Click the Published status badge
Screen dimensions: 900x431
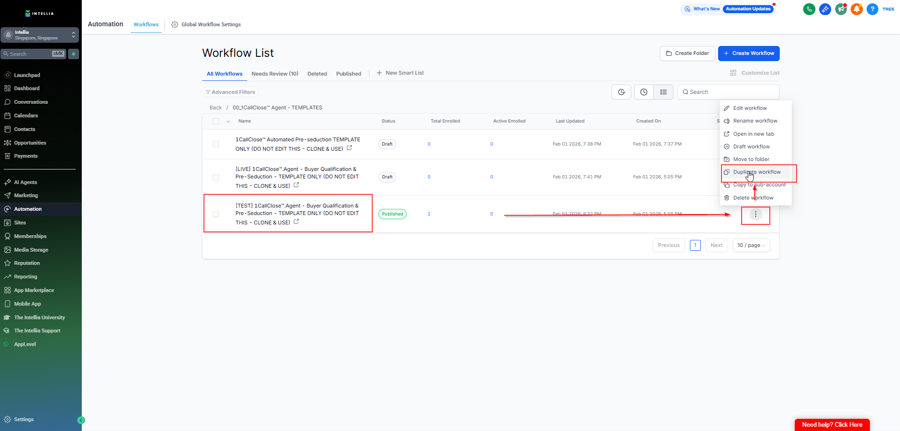392,214
